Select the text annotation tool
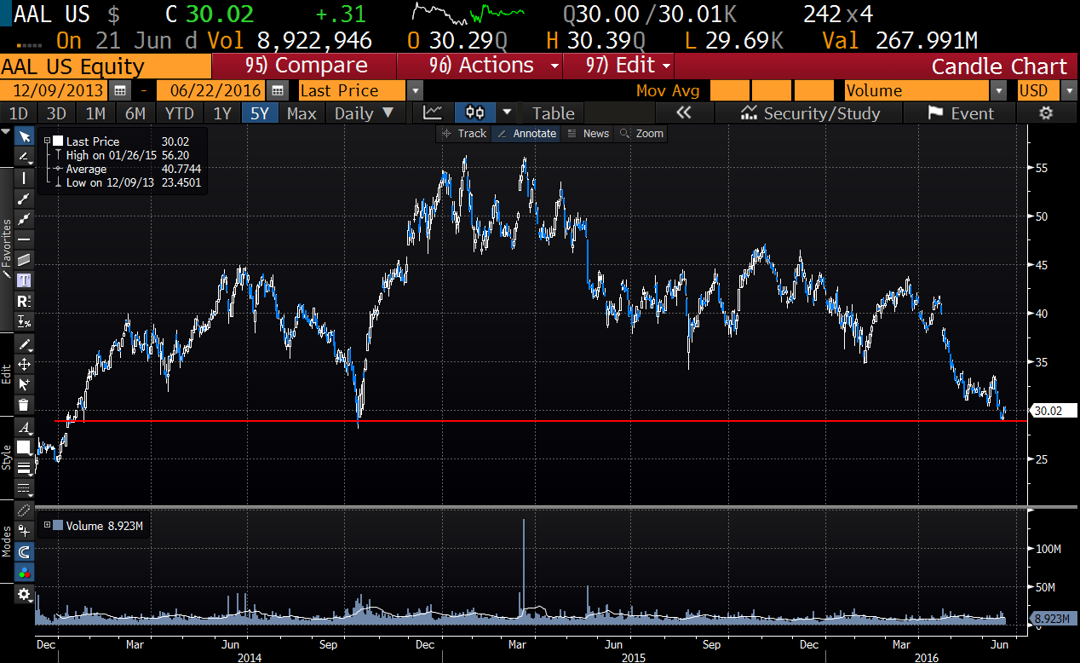This screenshot has width=1080, height=663. coord(24,280)
